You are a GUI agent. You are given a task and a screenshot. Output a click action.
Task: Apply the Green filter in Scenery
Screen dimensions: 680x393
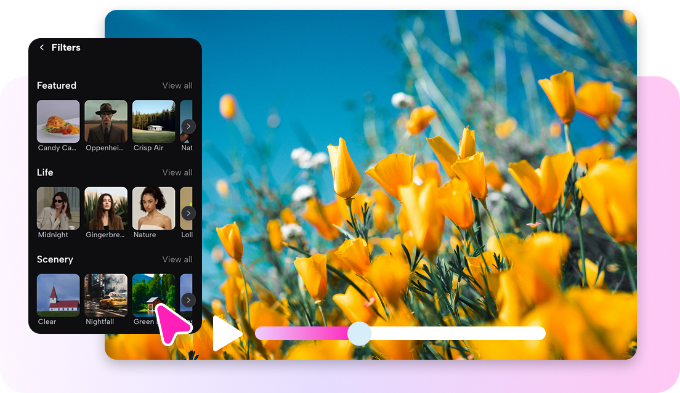[153, 295]
